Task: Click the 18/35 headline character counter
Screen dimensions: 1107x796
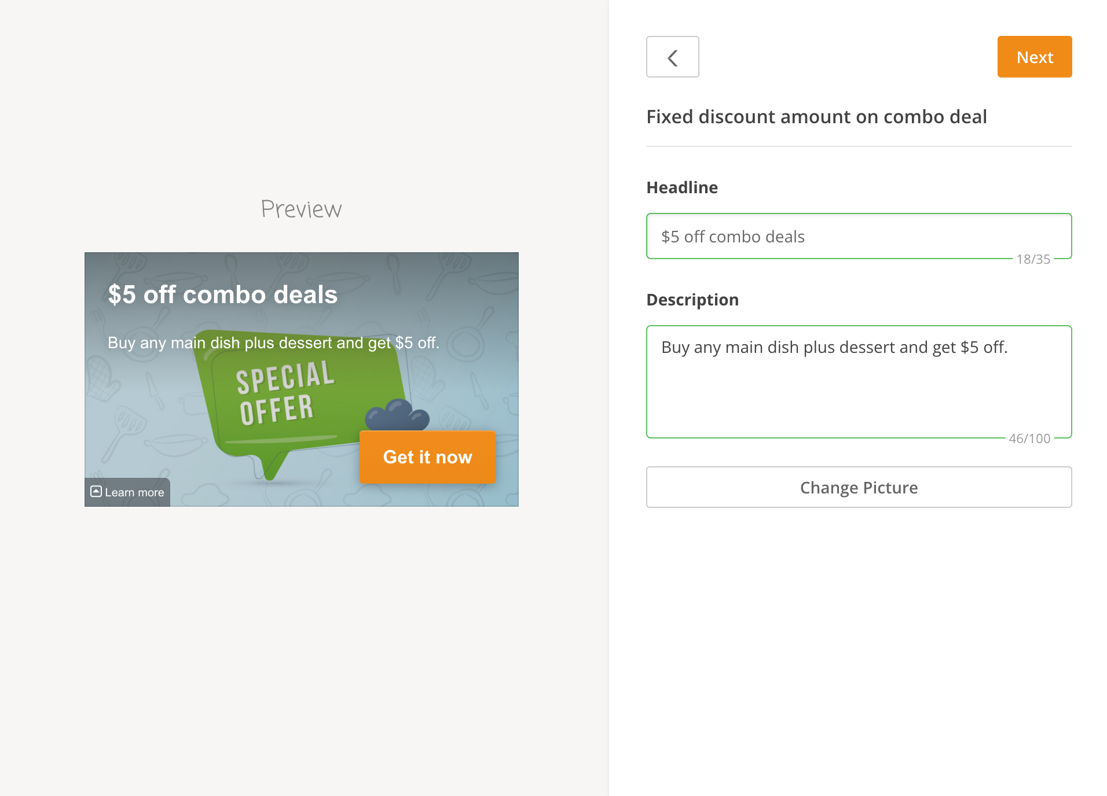Action: [1033, 259]
